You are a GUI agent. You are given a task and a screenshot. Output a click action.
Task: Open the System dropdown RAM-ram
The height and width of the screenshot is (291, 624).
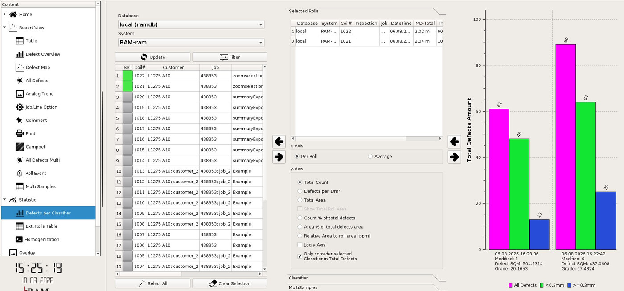click(191, 43)
